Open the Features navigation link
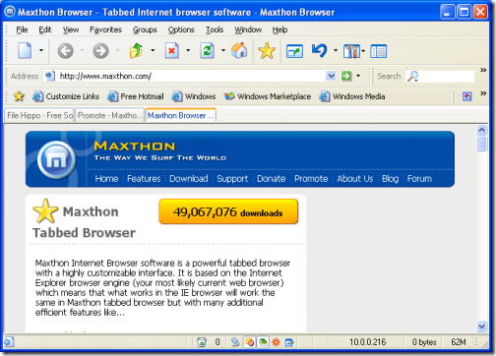Viewport: 496px width, 356px height. click(144, 179)
